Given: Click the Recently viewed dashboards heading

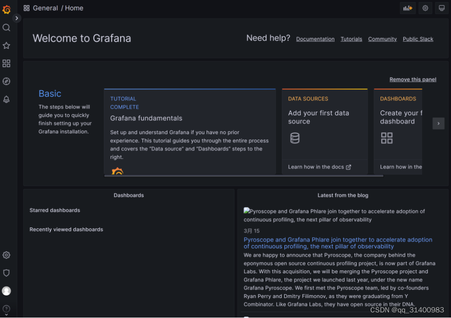Looking at the screenshot, I should coord(66,229).
